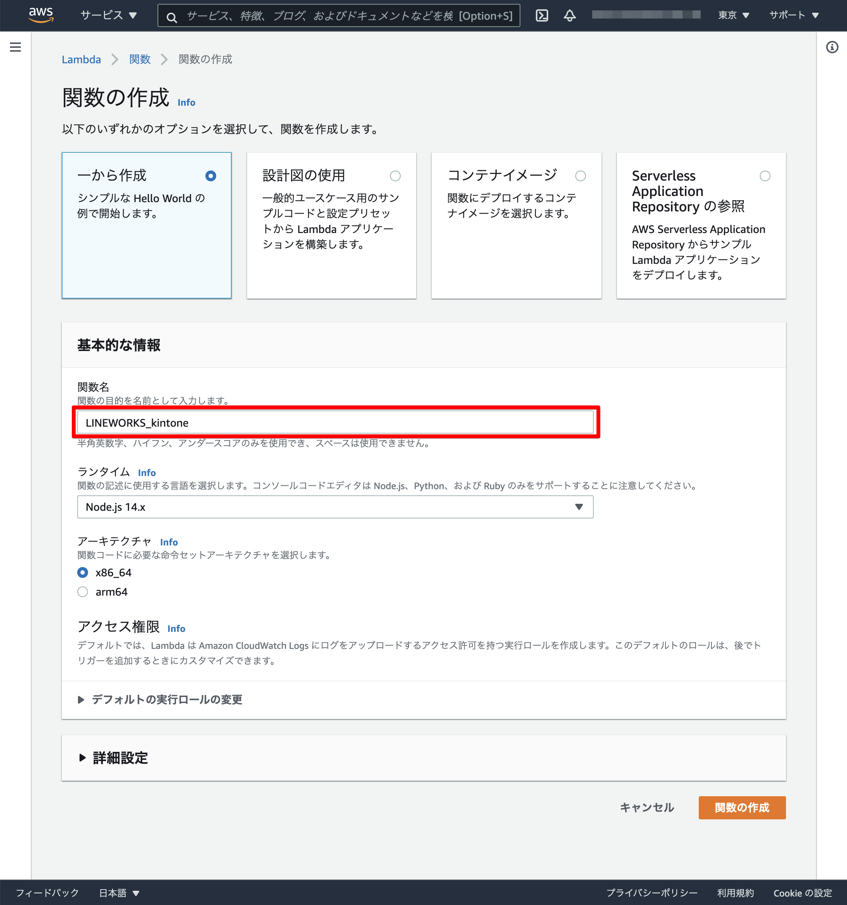Open the Node.js 14.x runtime dropdown
The image size is (847, 905).
(335, 507)
